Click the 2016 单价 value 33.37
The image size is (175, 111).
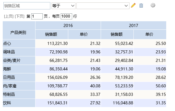click(95, 94)
